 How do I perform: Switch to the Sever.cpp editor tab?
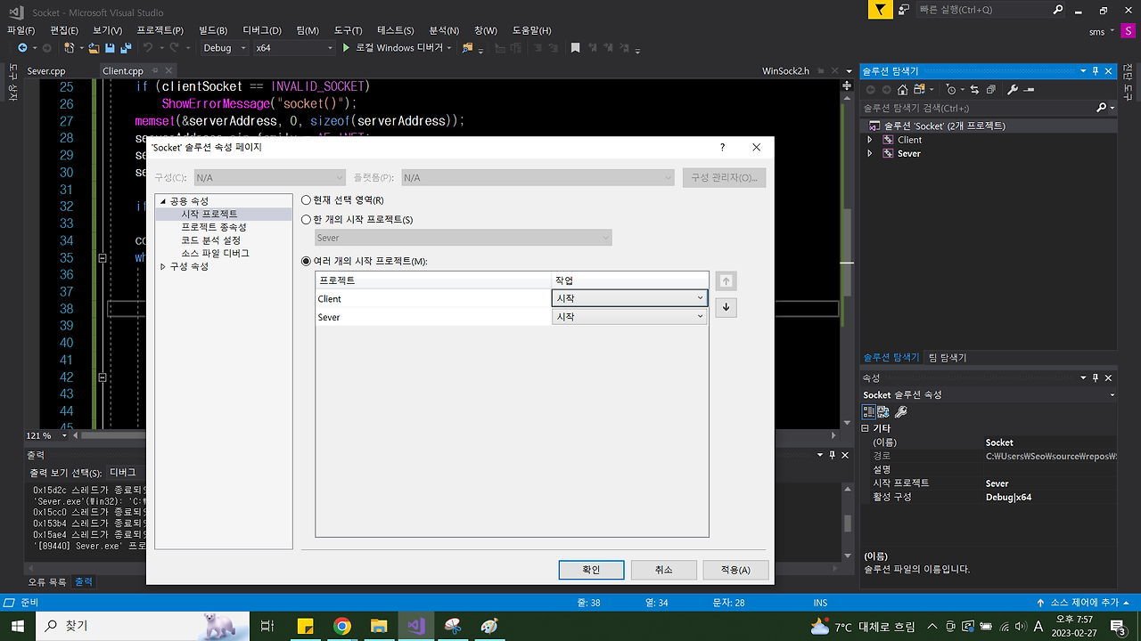click(x=46, y=71)
